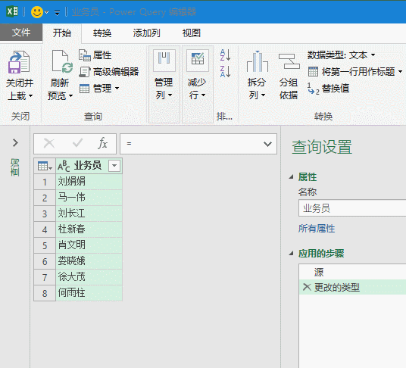Sort descending Z to A
The height and width of the screenshot is (368, 406).
pyautogui.click(x=225, y=71)
